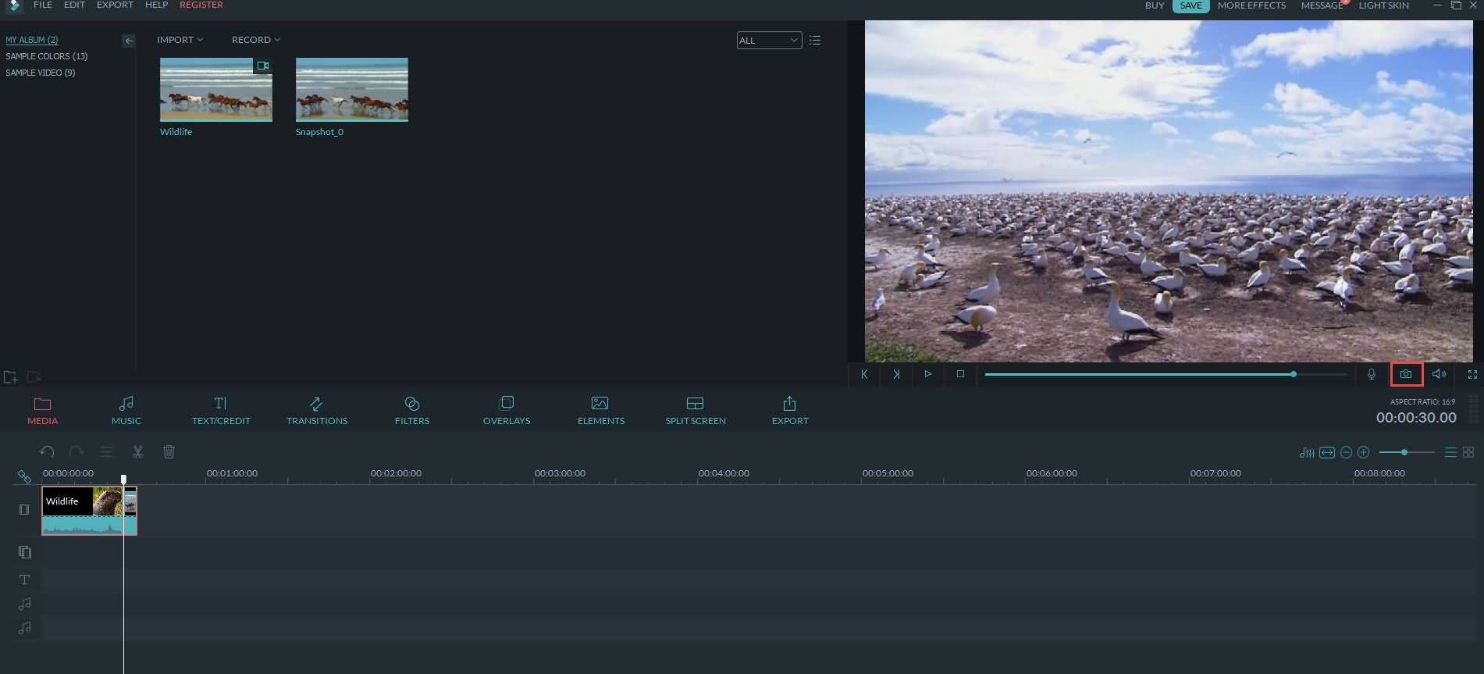Click the zoom-to-fit timeline icon
The width and height of the screenshot is (1484, 674).
[1326, 452]
